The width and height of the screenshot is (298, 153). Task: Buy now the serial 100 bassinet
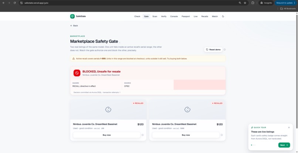pos(106,135)
